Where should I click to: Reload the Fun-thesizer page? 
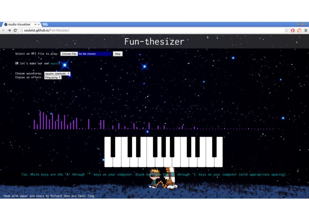tap(15, 30)
